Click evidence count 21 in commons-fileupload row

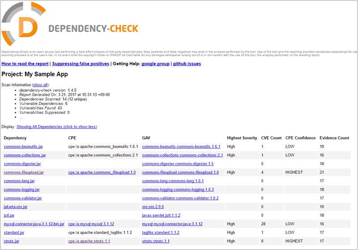coord(322,173)
